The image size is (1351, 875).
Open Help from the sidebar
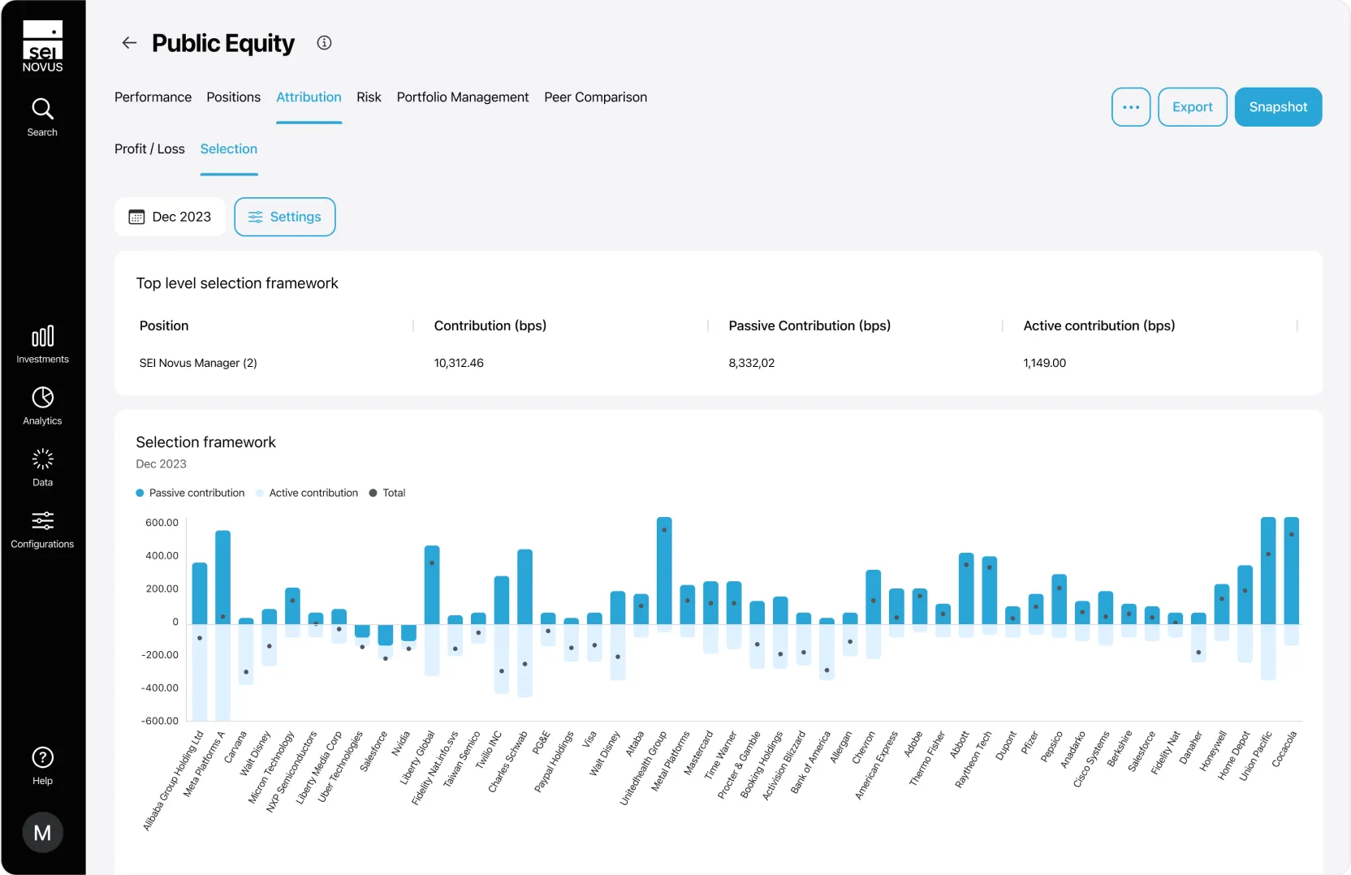coord(42,764)
